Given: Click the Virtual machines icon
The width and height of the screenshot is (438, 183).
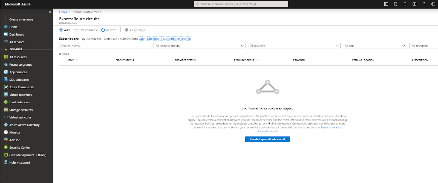Looking at the screenshot, I should [x=6, y=95].
